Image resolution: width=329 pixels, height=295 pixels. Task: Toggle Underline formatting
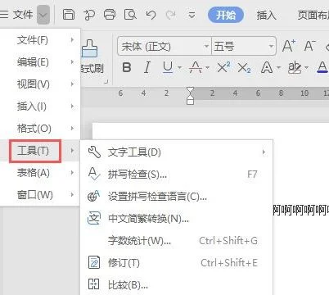coord(168,67)
